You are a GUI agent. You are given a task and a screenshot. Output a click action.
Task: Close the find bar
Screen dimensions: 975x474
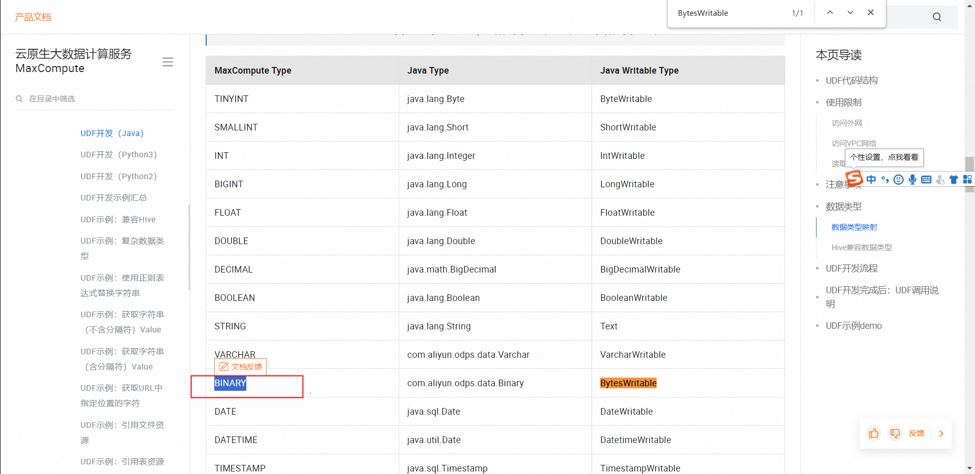coord(870,13)
